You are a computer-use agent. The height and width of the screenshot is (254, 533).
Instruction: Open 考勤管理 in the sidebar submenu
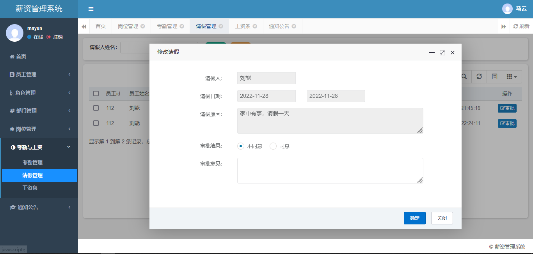tap(32, 162)
